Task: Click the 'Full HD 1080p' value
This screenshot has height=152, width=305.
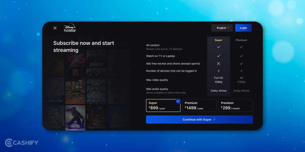Action: (218, 80)
